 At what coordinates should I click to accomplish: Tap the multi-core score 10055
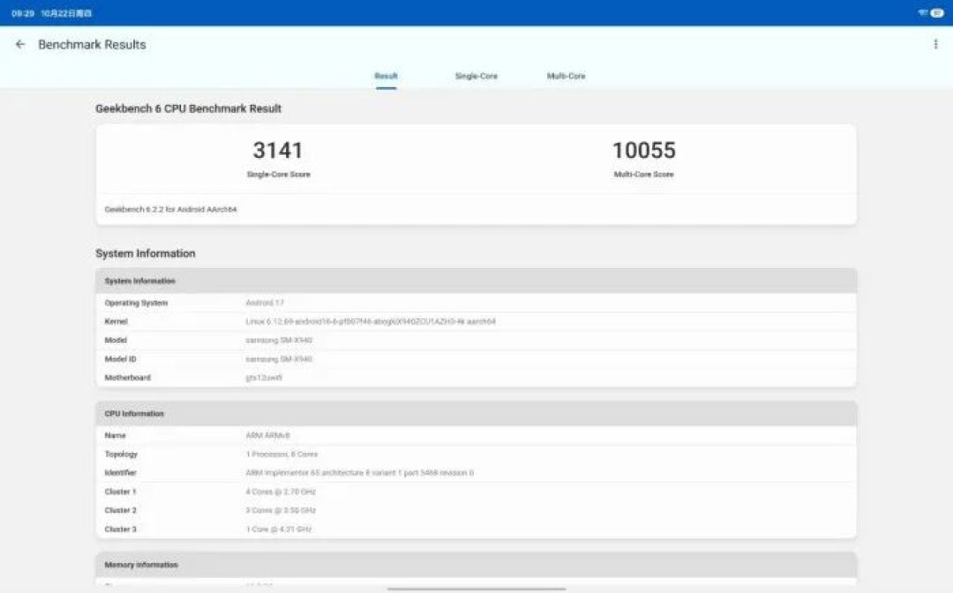[643, 151]
